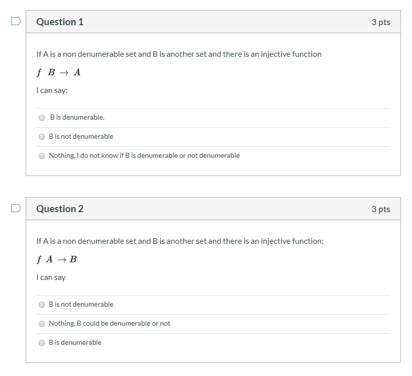
Task: Click the bookmark icon beside Question 2
Action: point(16,208)
